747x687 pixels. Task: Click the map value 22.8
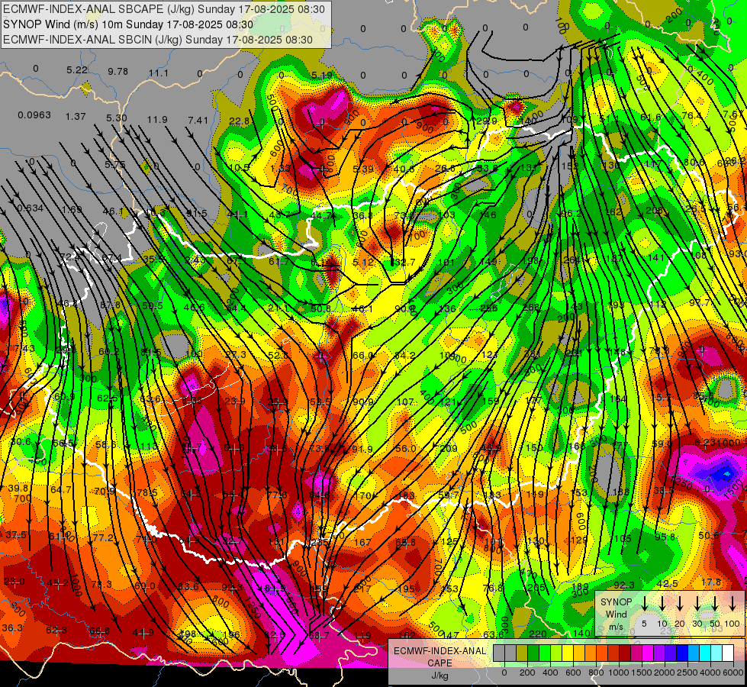pos(239,121)
